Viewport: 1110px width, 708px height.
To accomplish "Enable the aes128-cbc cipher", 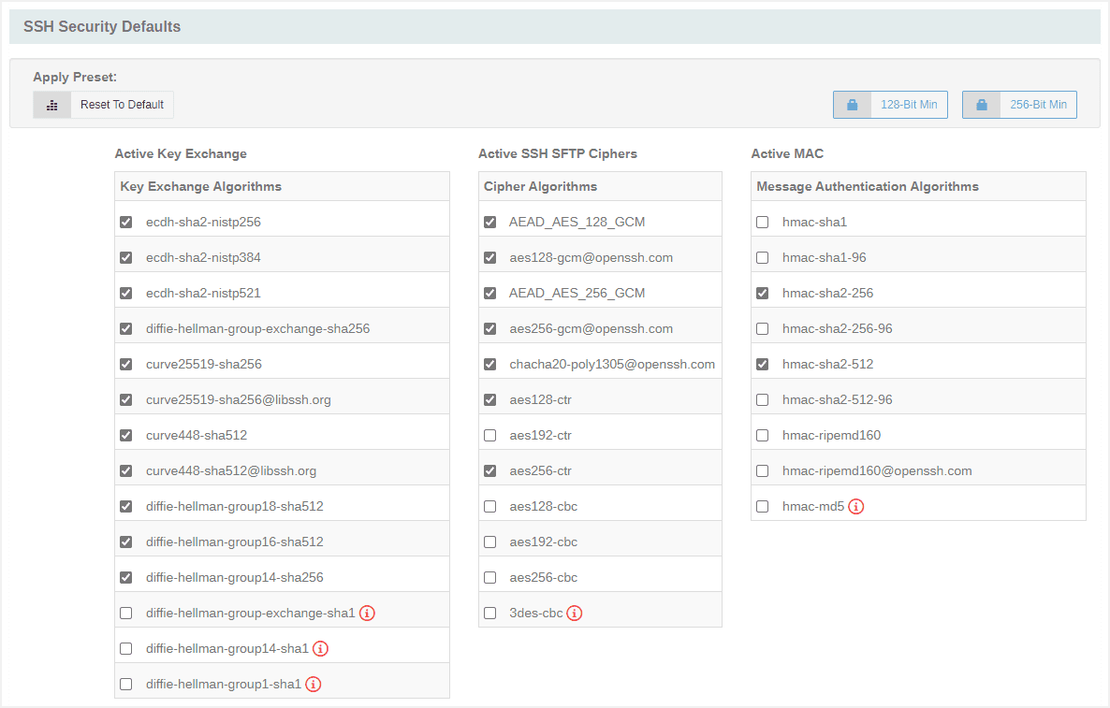I will click(489, 506).
